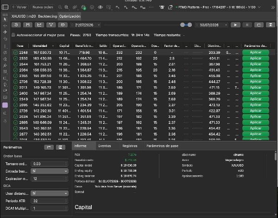
Task: Click the optimization settings history icon button
Action: pyautogui.click(x=16, y=25)
